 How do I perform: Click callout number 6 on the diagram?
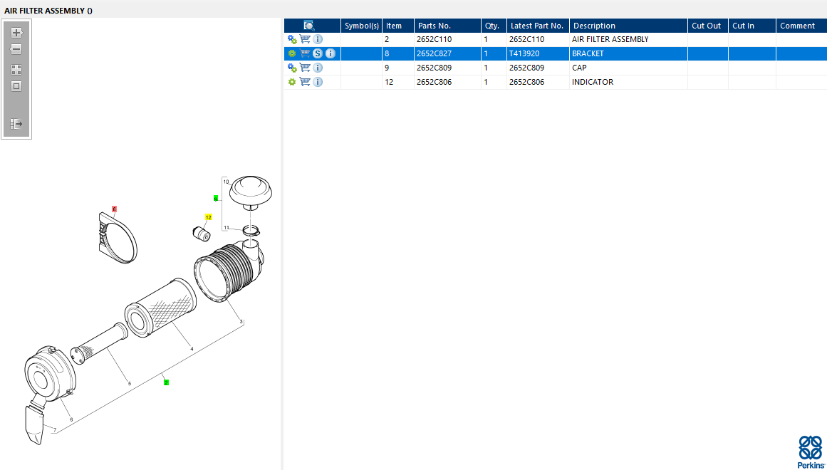(71, 420)
